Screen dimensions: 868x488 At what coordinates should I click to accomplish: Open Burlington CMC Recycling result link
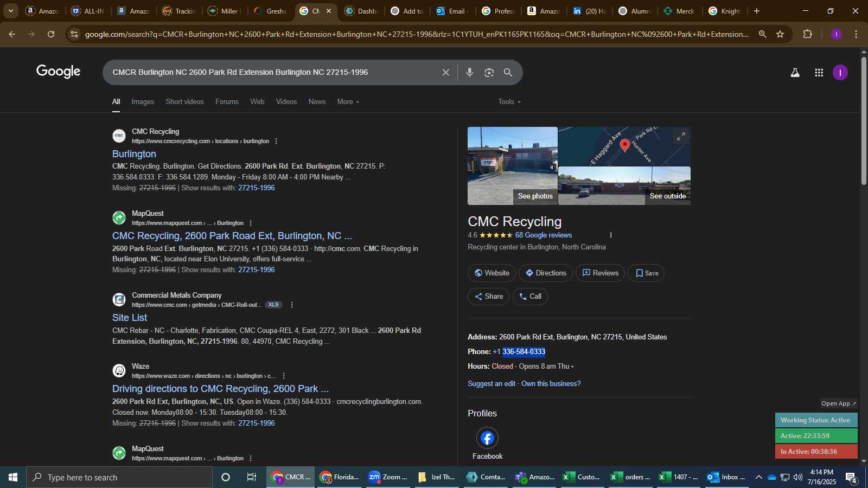tap(134, 154)
